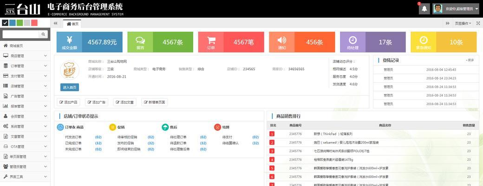Click the picture icon beside 广告管理
The height and width of the screenshot is (186, 483).
tap(6, 96)
